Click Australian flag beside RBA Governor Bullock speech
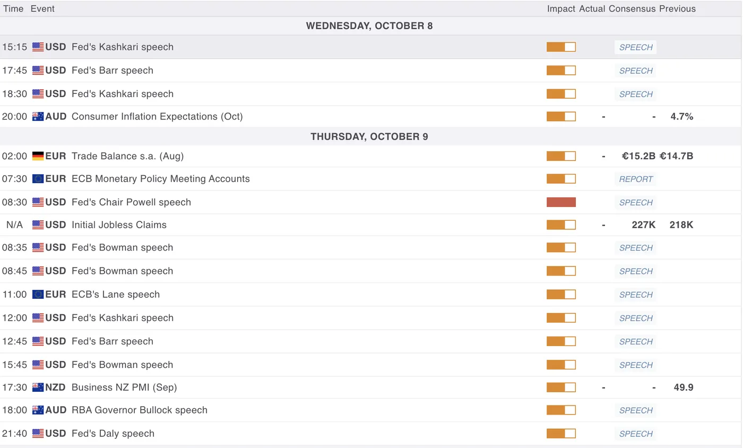This screenshot has height=448, width=743. (38, 410)
